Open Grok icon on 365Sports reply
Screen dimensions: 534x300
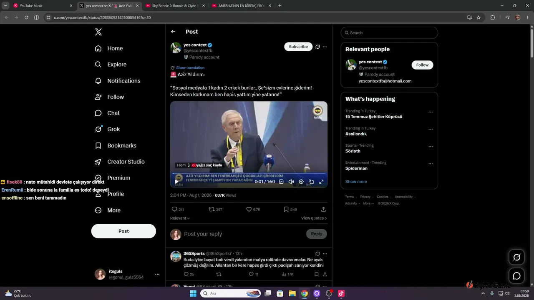click(317, 253)
